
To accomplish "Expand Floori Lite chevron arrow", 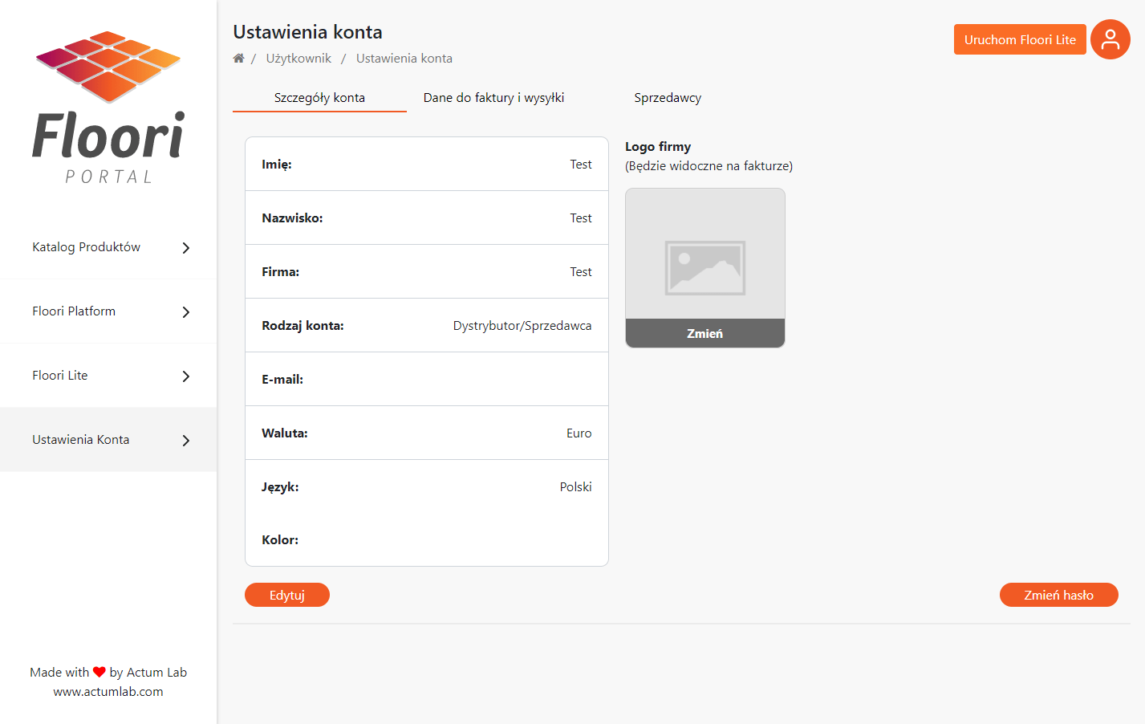I will pyautogui.click(x=186, y=376).
